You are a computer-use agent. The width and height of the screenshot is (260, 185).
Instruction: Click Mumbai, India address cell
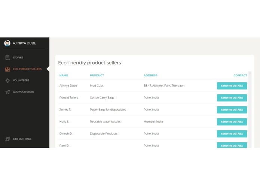pyautogui.click(x=153, y=122)
